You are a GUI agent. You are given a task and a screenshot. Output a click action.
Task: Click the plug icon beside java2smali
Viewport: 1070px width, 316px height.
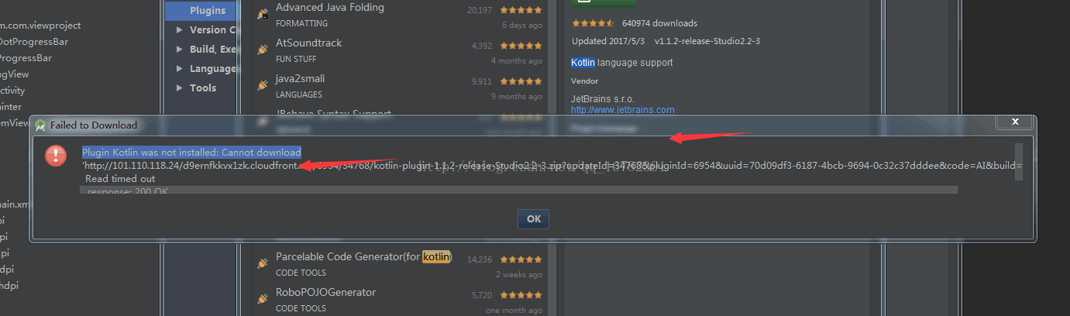(x=263, y=85)
